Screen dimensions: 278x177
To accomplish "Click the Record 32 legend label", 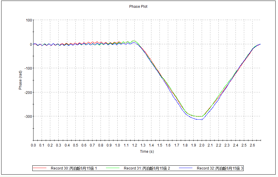I will [x=220, y=168].
